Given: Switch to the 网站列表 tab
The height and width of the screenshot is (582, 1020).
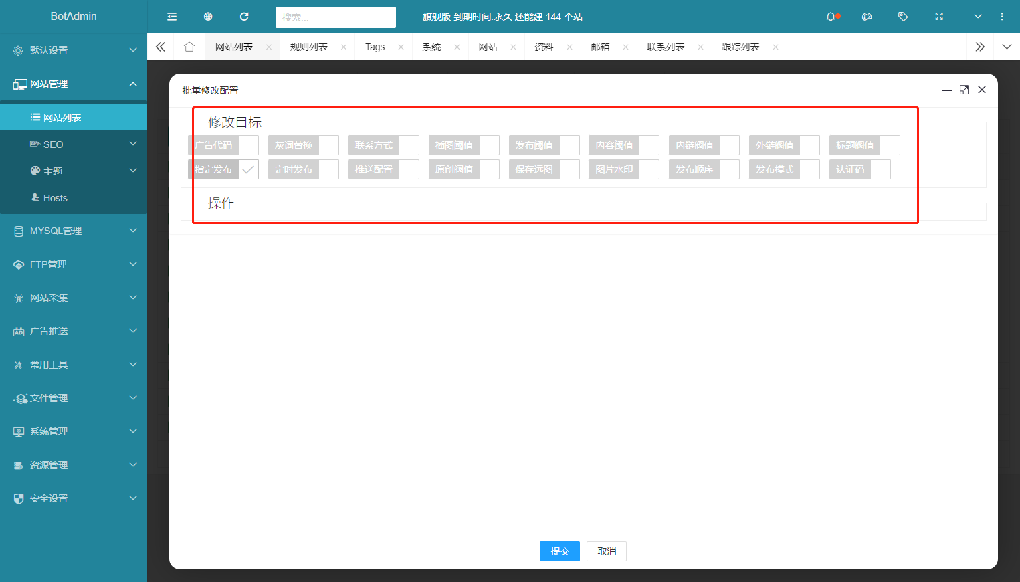Looking at the screenshot, I should [x=234, y=47].
